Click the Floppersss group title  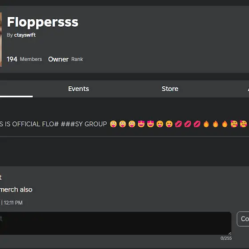[43, 22]
